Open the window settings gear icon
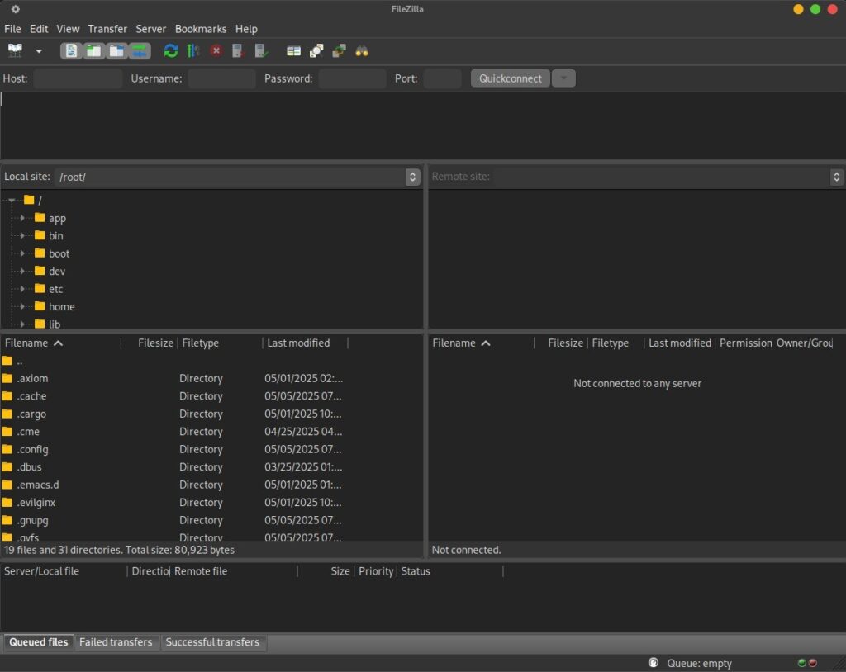Screen dimensions: 846x672 pos(15,9)
